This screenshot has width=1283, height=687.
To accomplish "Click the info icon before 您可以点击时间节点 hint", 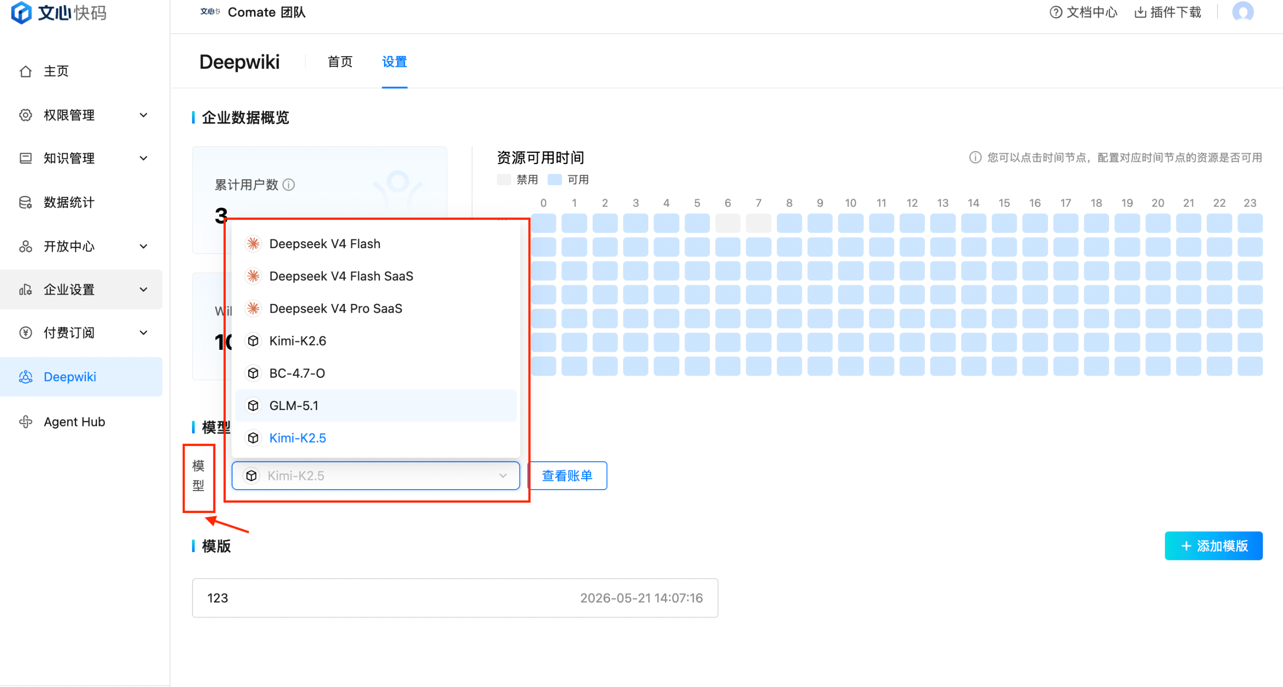I will (x=975, y=157).
